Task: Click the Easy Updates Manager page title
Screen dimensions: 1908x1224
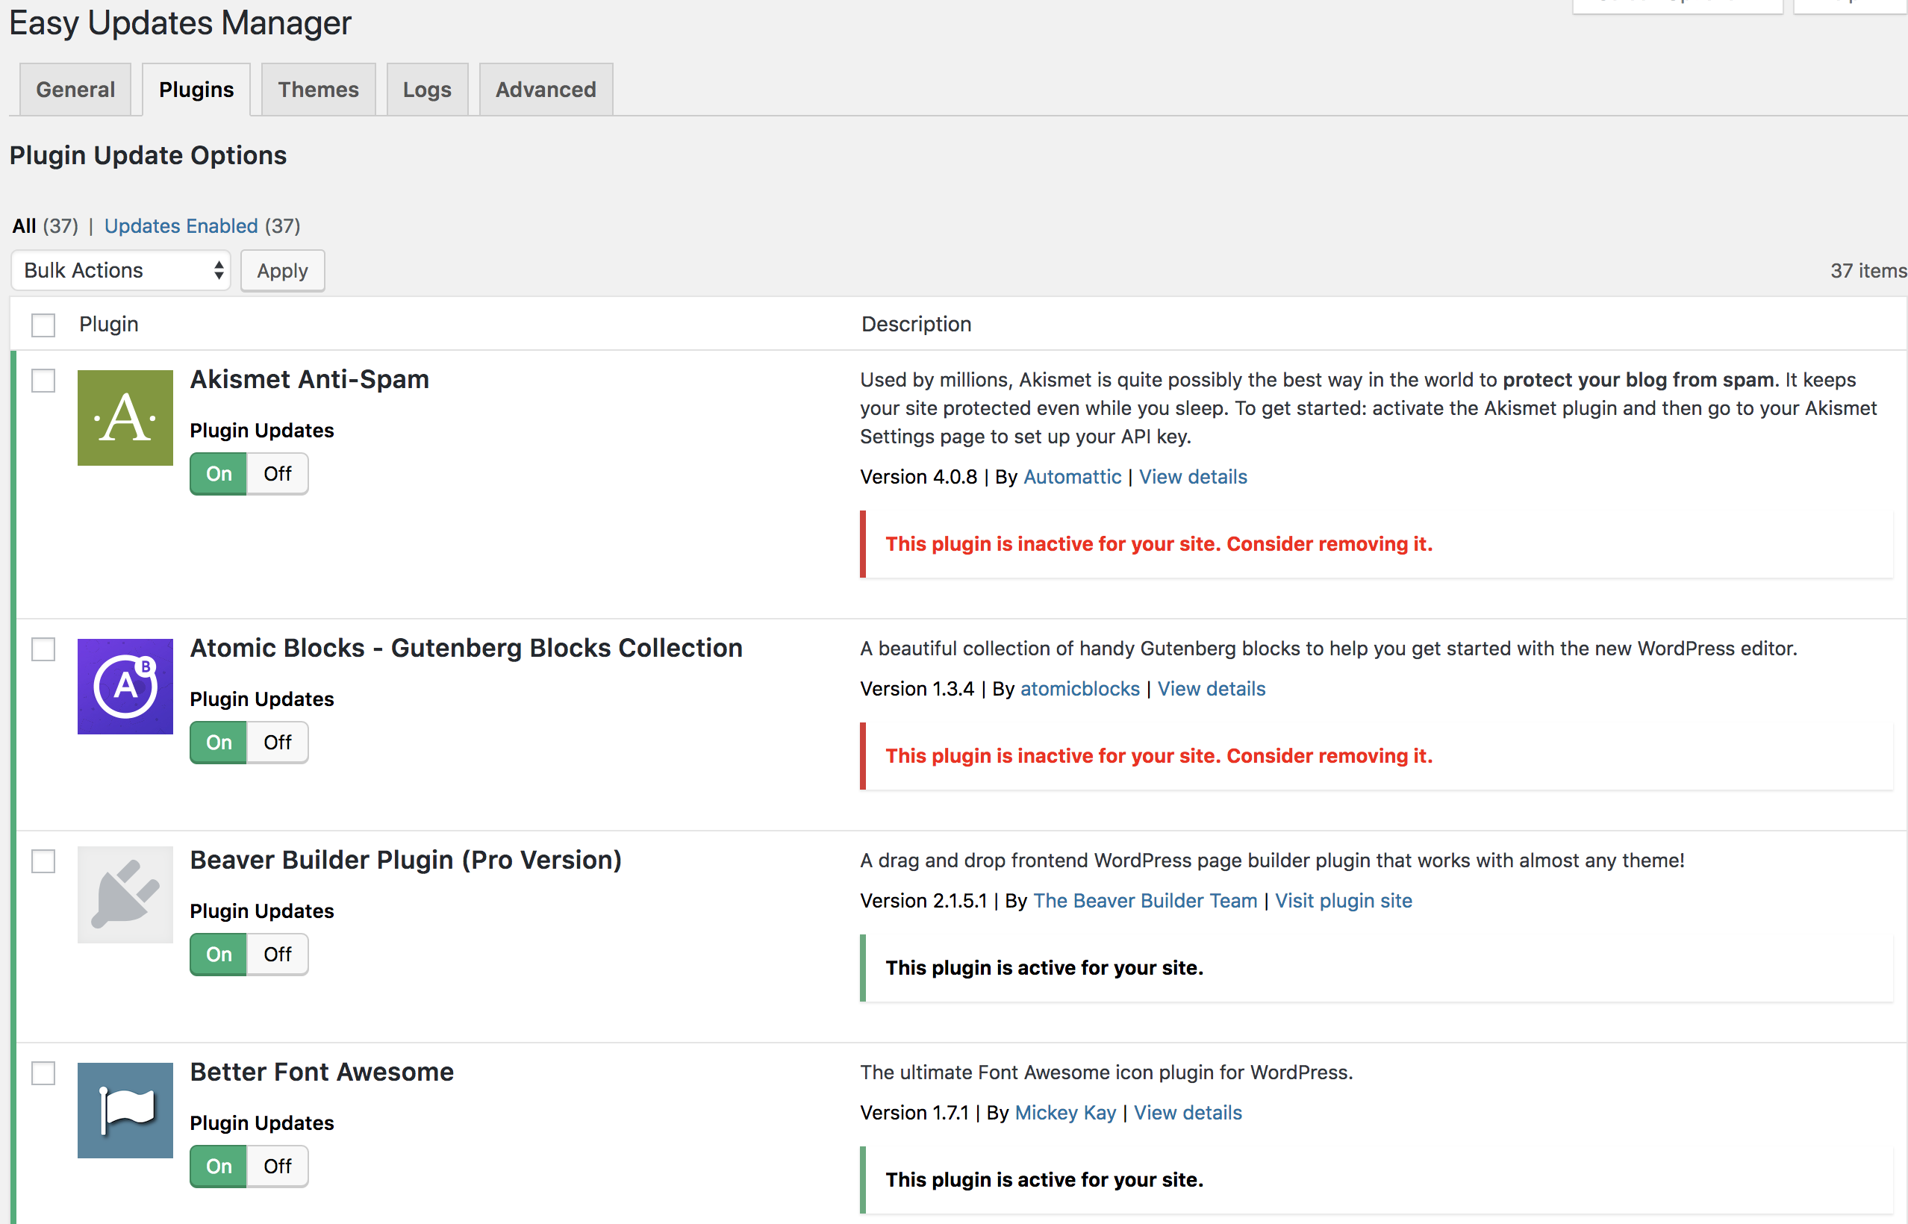Action: click(181, 24)
